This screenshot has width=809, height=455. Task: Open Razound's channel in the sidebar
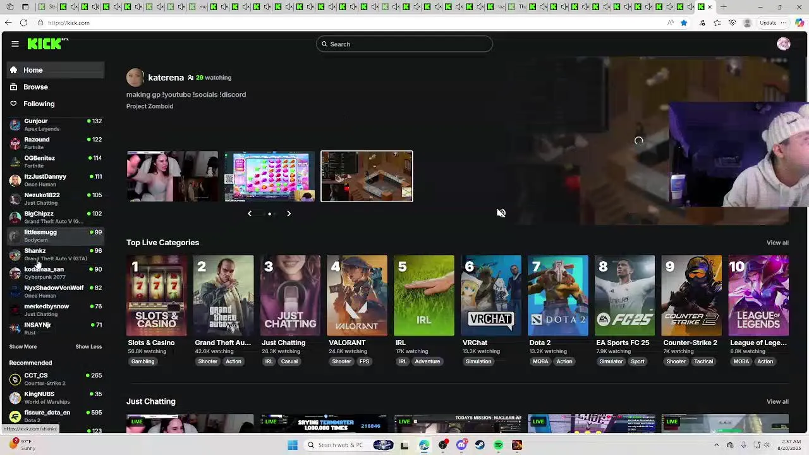(x=56, y=143)
